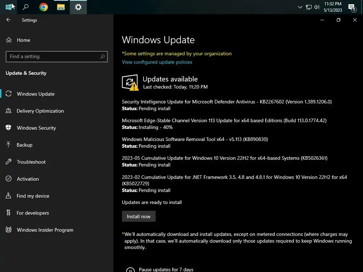The image size is (363, 272).
Task: Close the Settings window
Action: (354, 20)
